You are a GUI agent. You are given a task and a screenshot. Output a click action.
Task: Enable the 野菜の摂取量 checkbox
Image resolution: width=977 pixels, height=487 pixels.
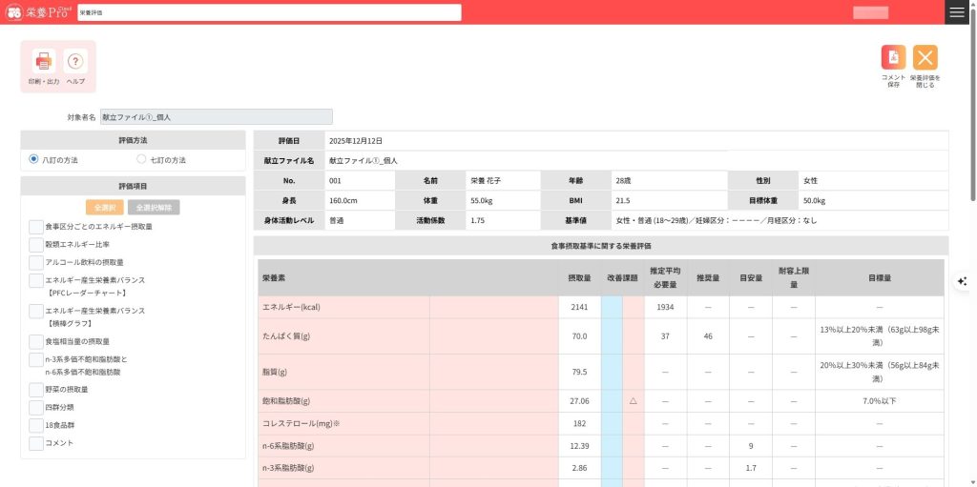(36, 390)
